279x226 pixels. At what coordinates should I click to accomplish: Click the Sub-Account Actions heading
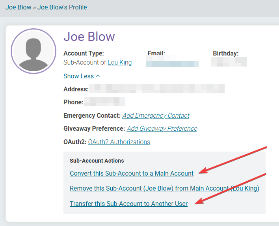click(x=97, y=161)
